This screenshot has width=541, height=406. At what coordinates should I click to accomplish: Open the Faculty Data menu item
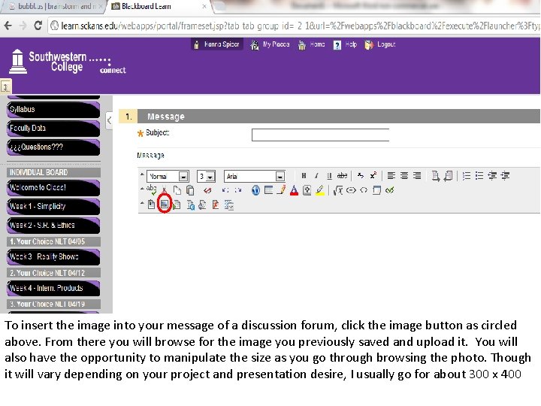[53, 129]
